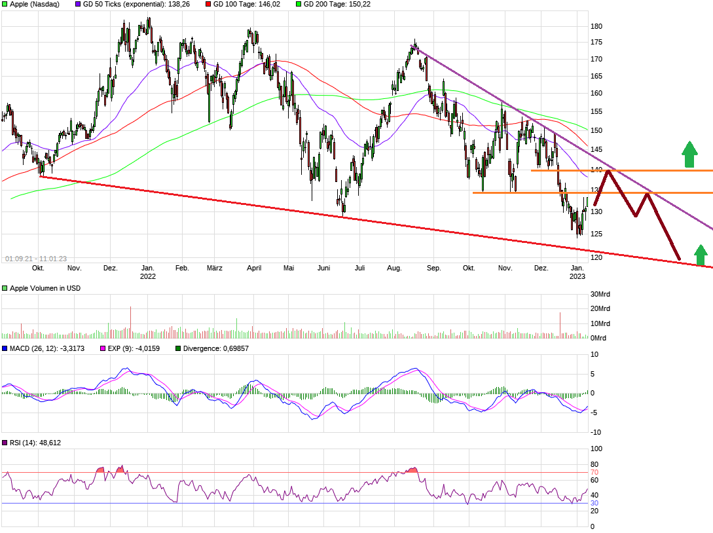Image resolution: width=713 pixels, height=533 pixels.
Task: Click the Jan. 2023 axis label
Action: [x=577, y=272]
